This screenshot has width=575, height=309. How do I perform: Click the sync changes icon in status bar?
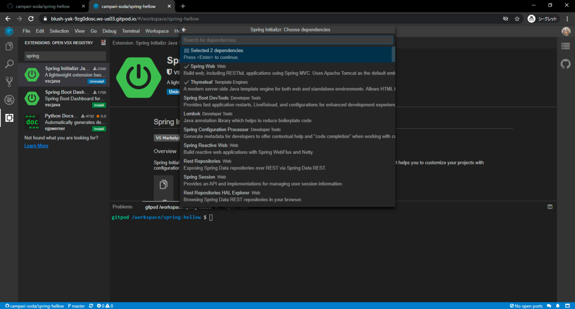[91, 306]
